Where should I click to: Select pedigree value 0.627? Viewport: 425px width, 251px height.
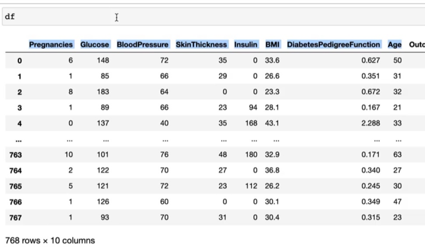(370, 60)
